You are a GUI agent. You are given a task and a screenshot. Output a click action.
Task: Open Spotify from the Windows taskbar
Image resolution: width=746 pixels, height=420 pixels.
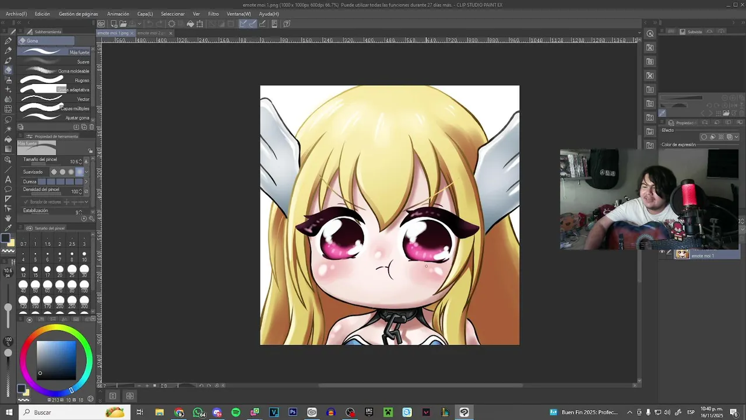pyautogui.click(x=235, y=412)
